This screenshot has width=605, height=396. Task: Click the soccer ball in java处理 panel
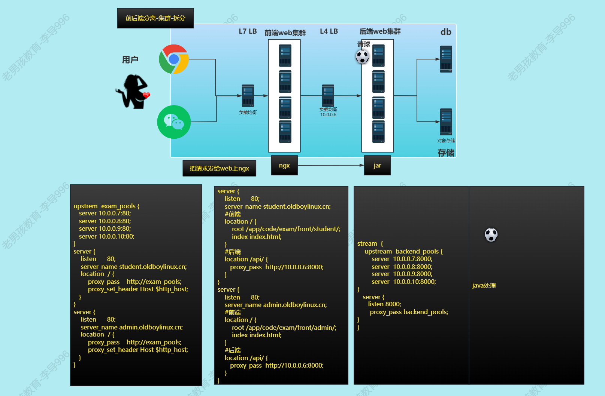pos(491,235)
